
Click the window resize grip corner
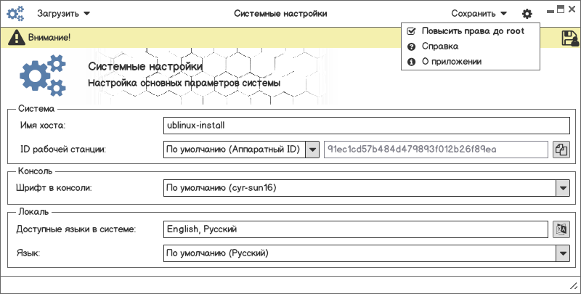[574, 285]
